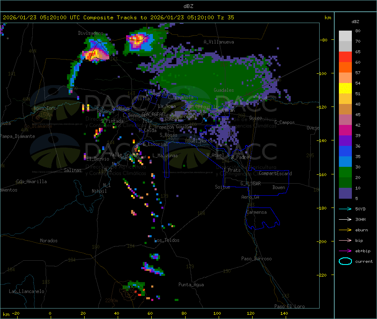Click the 'Cda_Amarilla' map label
The height and width of the screenshot is (319, 377).
point(31,182)
